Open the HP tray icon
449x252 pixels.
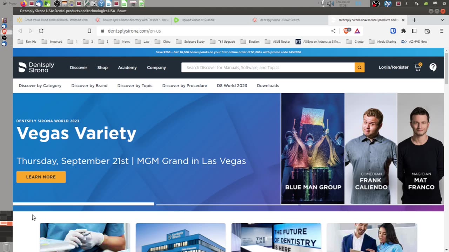coord(388,3)
